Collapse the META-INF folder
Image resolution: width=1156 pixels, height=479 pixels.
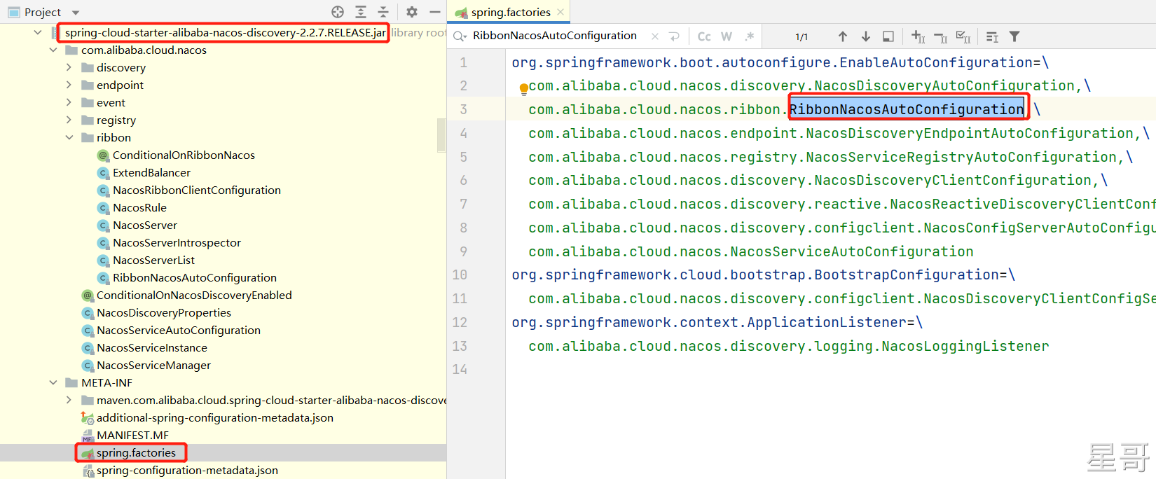tap(53, 382)
